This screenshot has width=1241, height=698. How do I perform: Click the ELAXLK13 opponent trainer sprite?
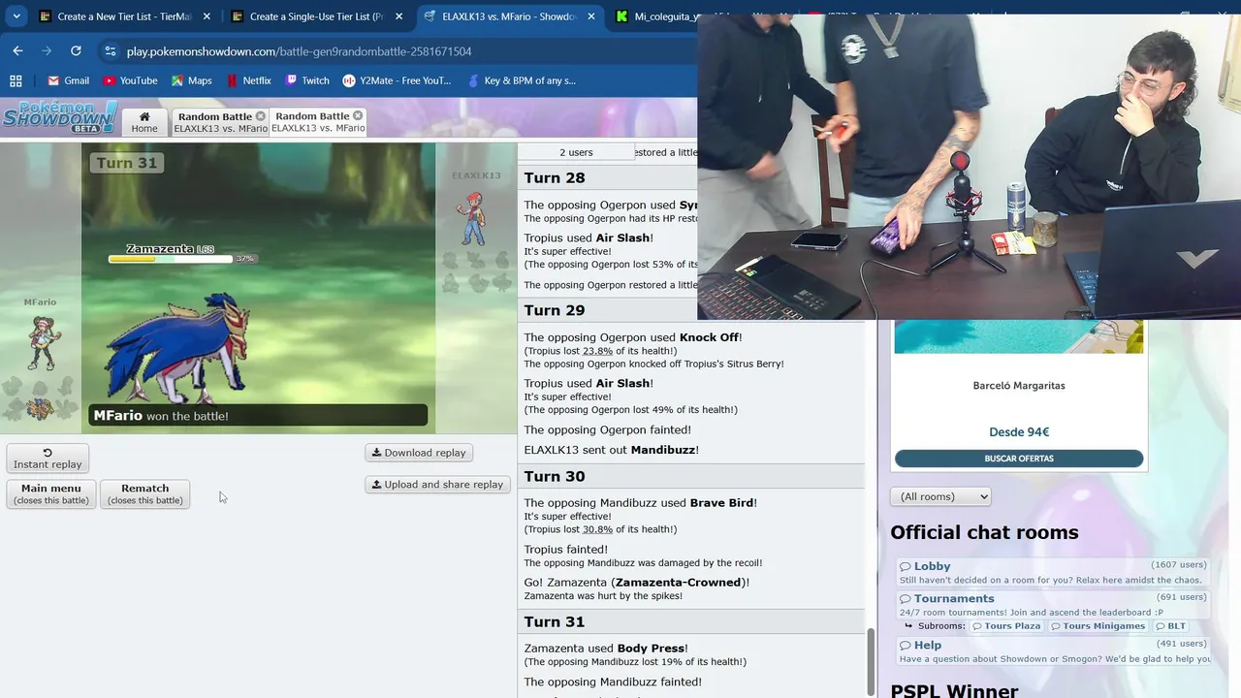[474, 218]
